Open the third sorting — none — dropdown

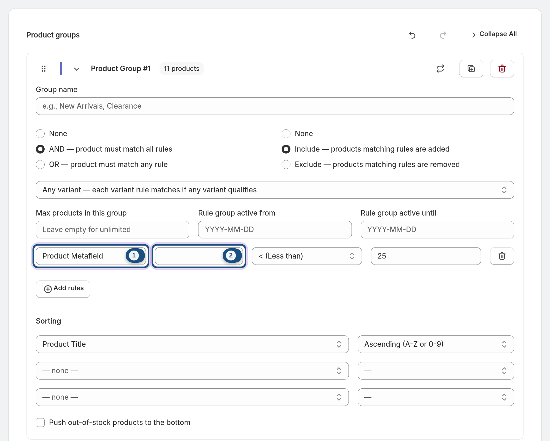coord(192,397)
